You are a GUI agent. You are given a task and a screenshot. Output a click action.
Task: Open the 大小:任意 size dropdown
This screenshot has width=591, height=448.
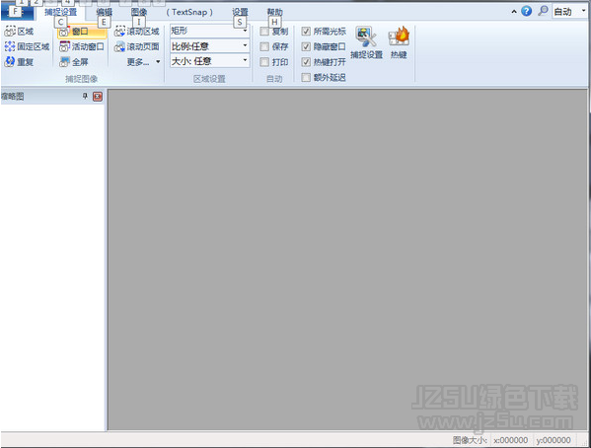pos(210,61)
